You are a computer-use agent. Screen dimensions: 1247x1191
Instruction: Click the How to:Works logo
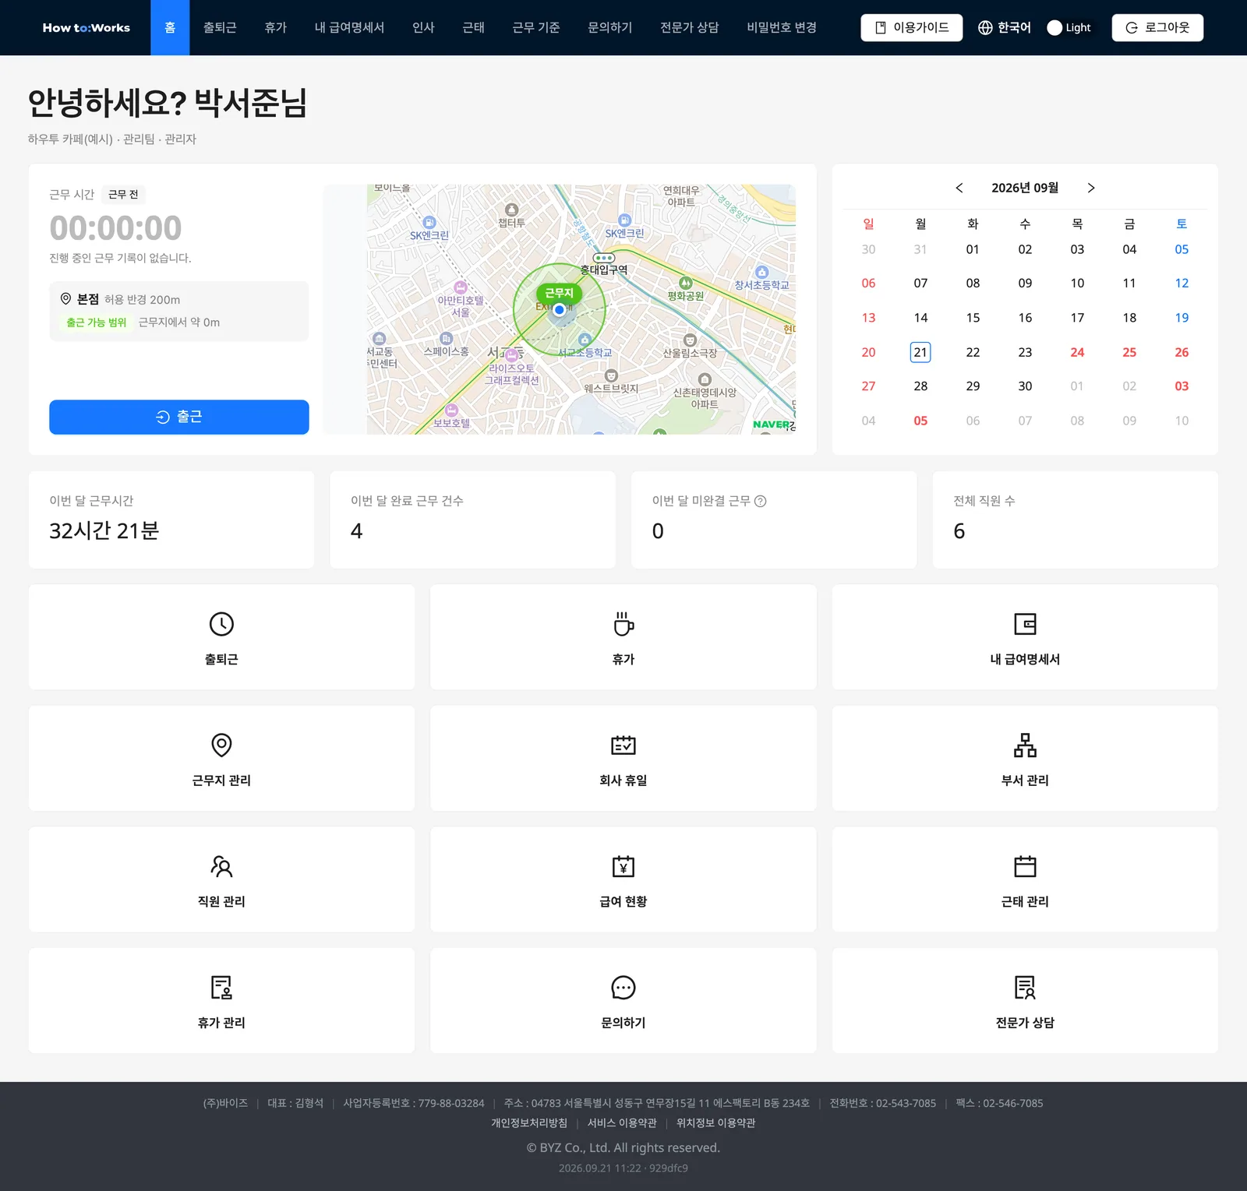(x=87, y=27)
